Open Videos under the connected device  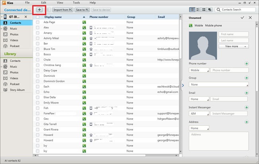(14, 40)
